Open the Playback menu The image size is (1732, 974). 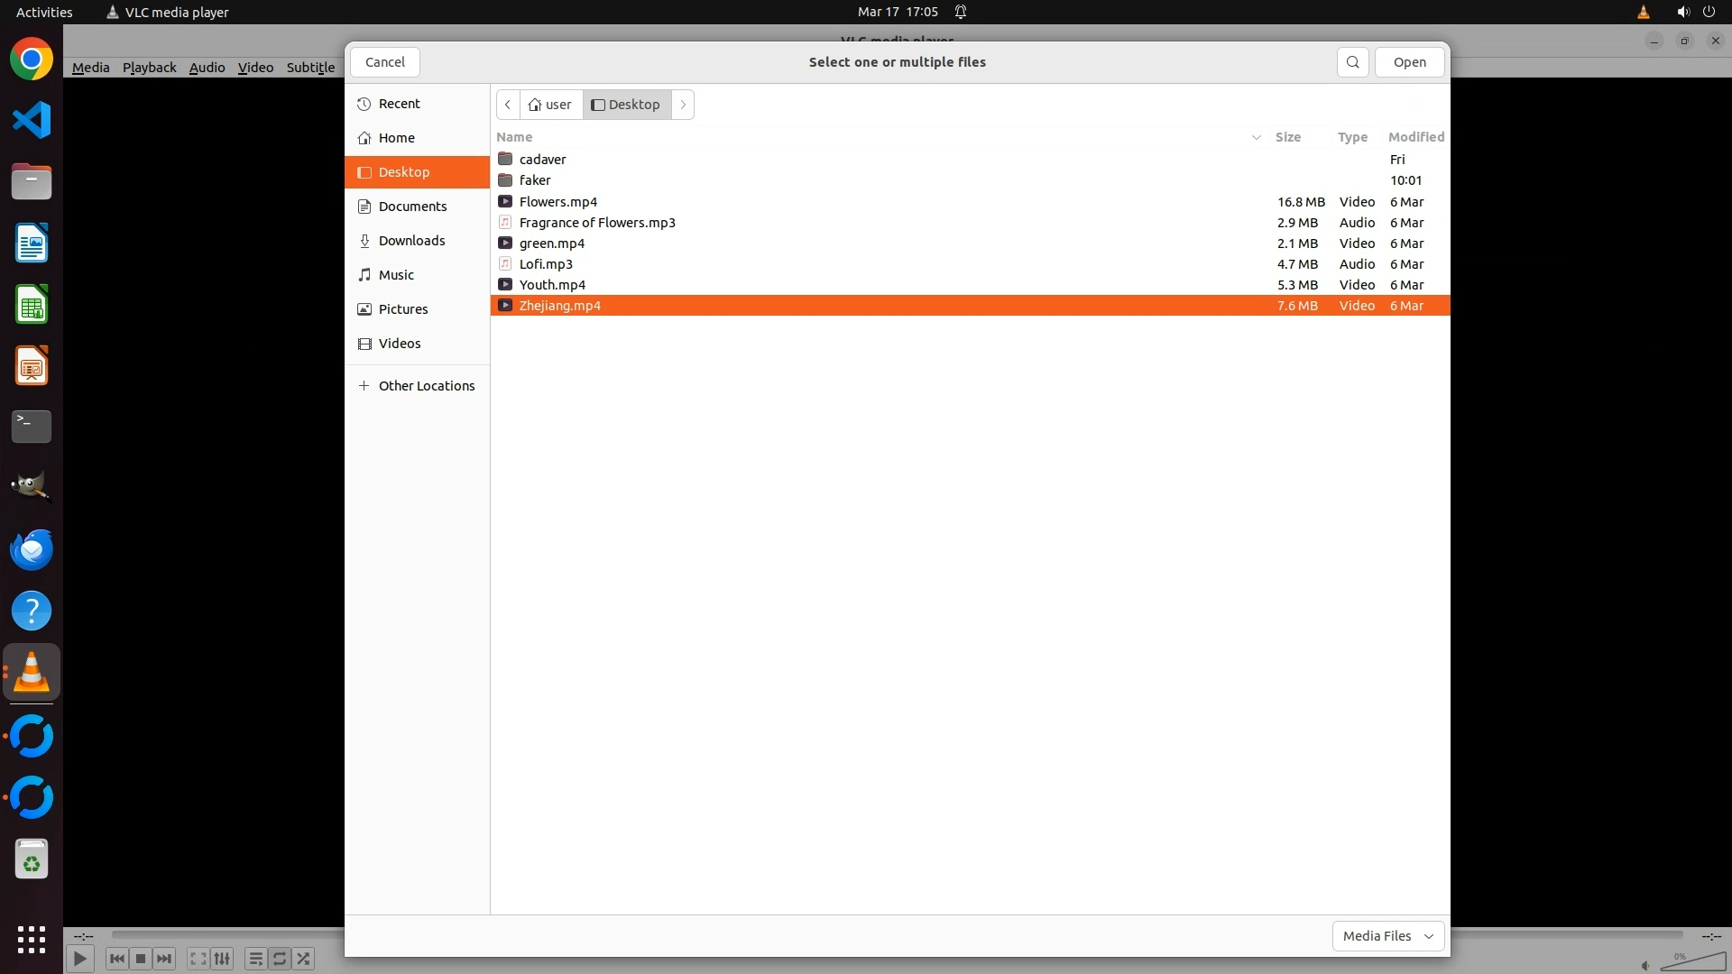pyautogui.click(x=149, y=68)
